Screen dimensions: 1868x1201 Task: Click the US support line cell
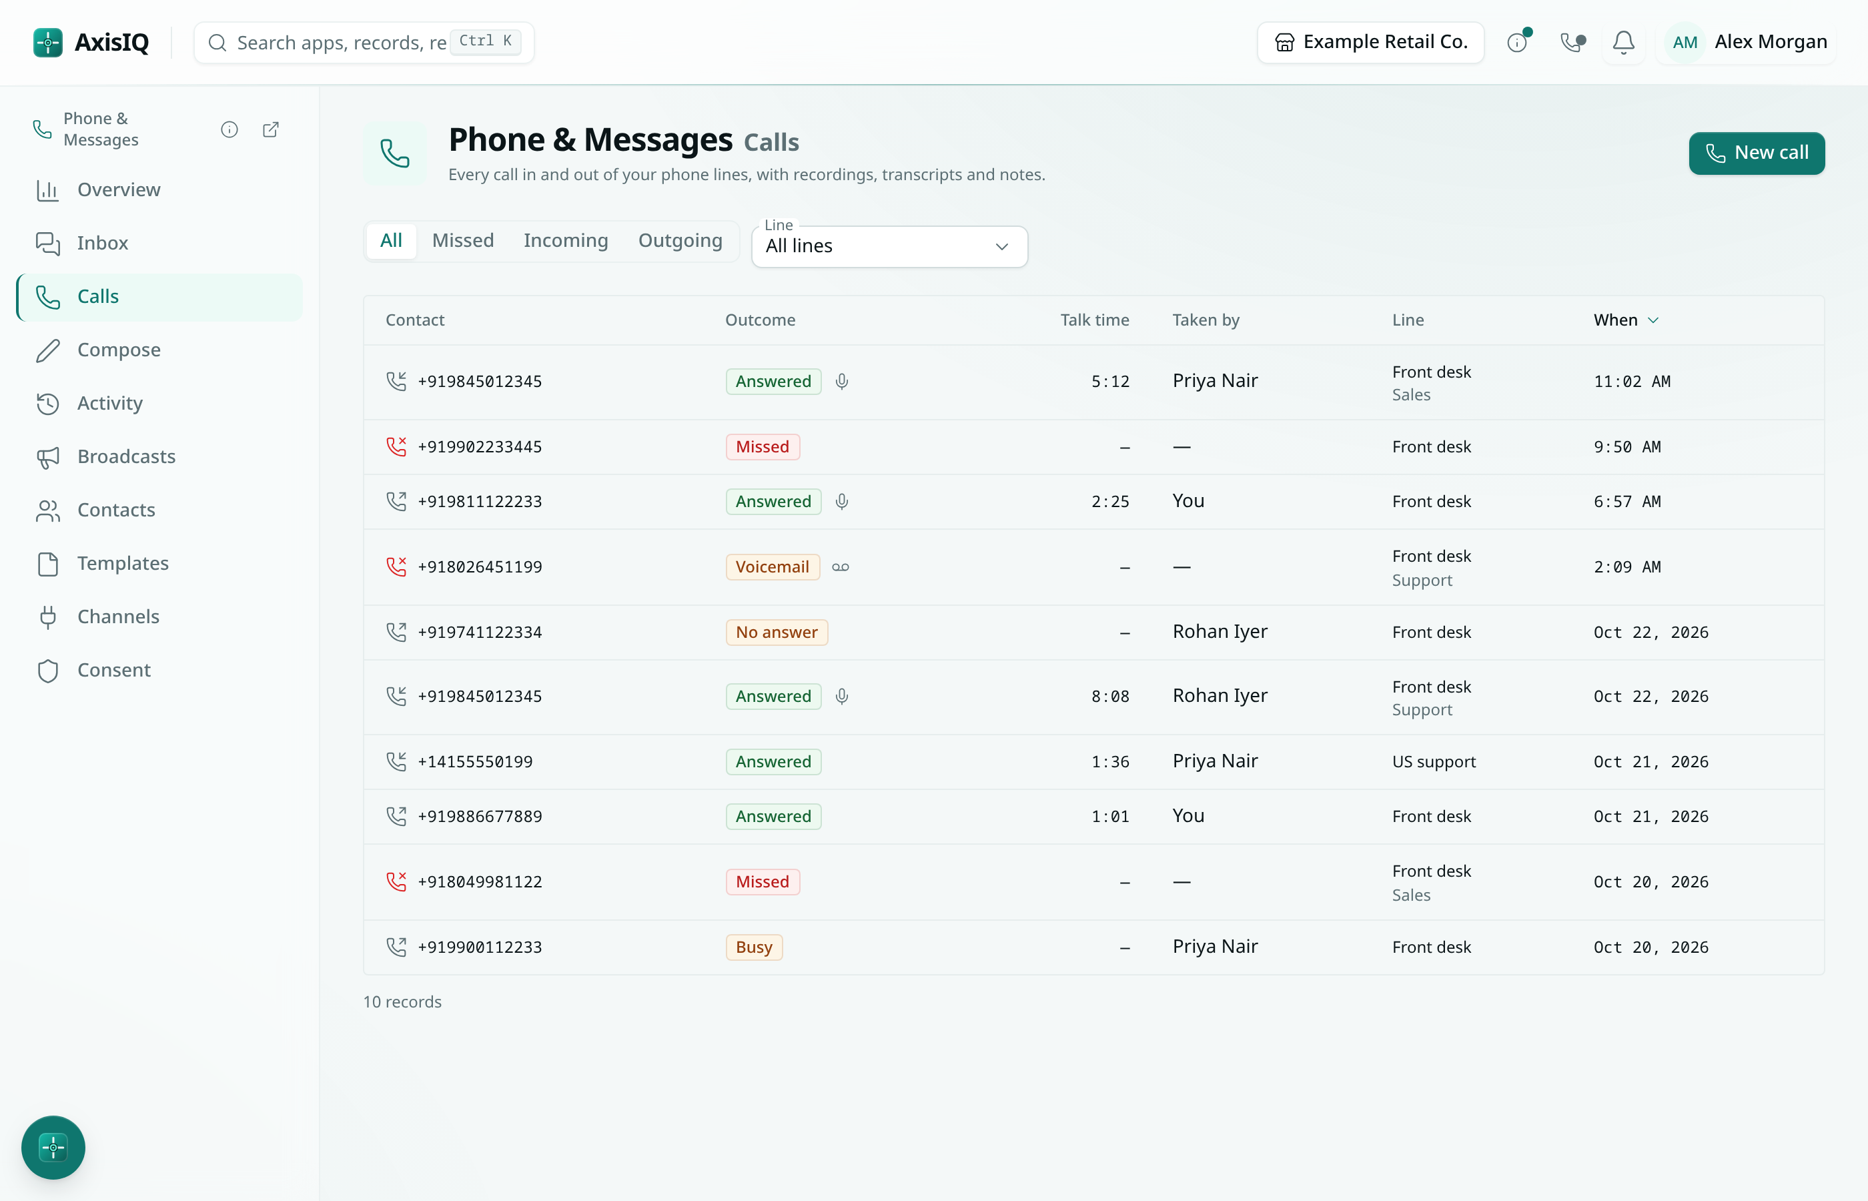1433,762
